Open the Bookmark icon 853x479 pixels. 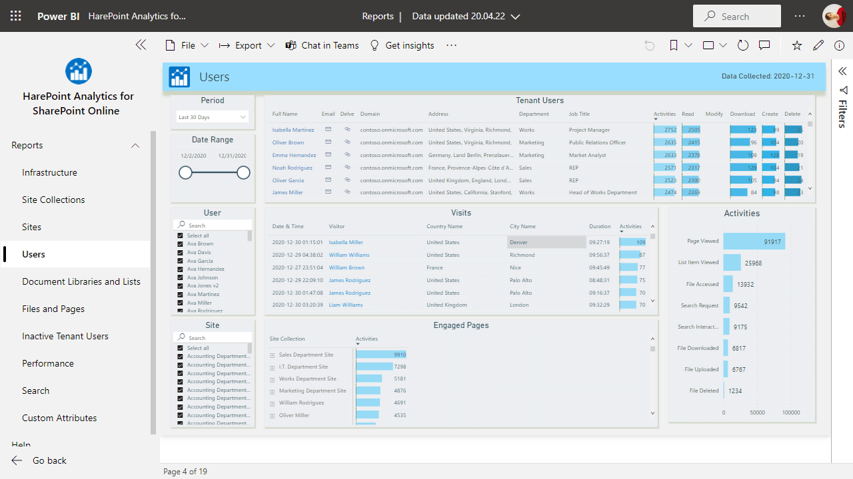[674, 45]
